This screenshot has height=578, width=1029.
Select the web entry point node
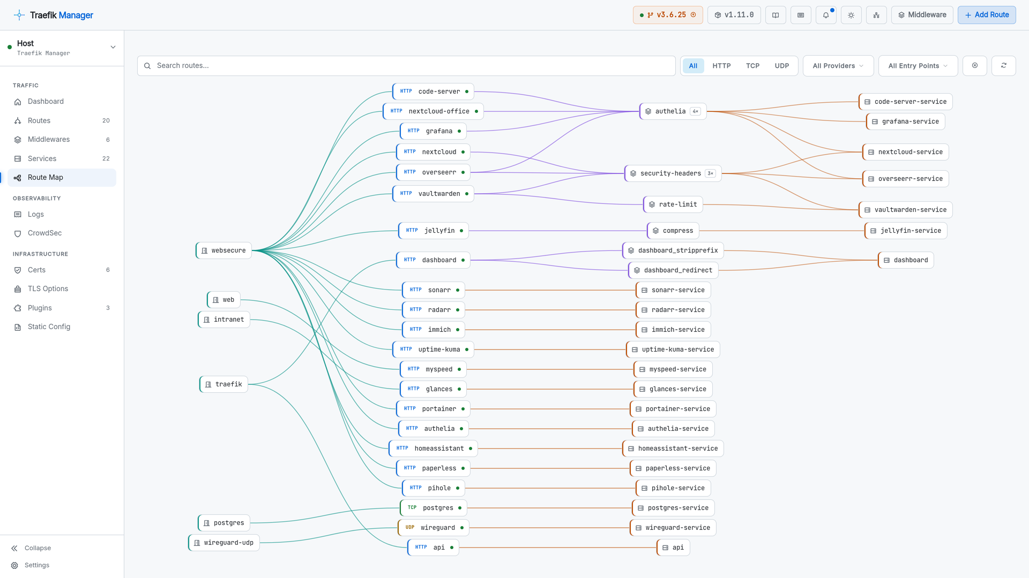pyautogui.click(x=223, y=300)
